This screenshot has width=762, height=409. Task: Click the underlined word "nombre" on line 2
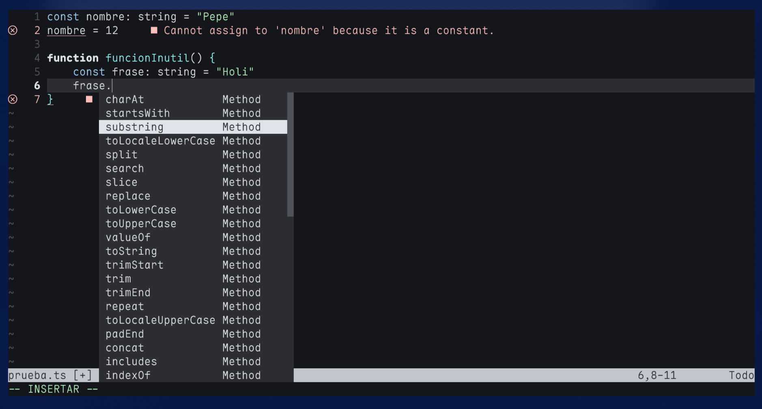point(66,30)
